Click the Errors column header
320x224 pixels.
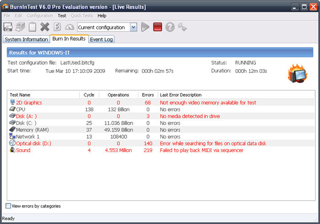tap(148, 95)
